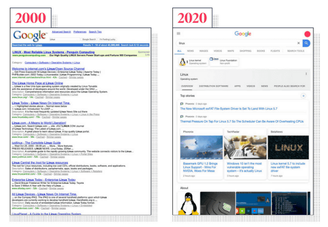Click the colorful 2020 Google logo
328x227 pixels.
pyautogui.click(x=242, y=34)
